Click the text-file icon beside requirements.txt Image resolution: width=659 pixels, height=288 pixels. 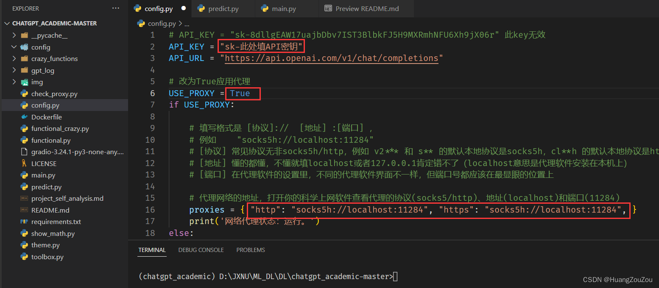(24, 222)
